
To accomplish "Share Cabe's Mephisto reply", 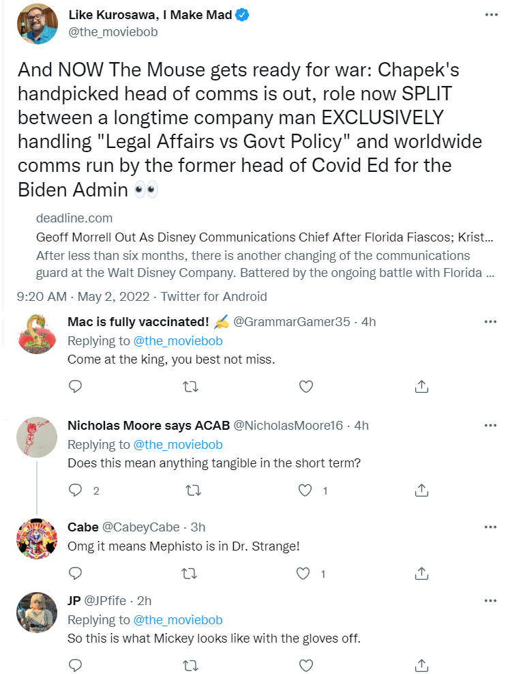I will [421, 573].
